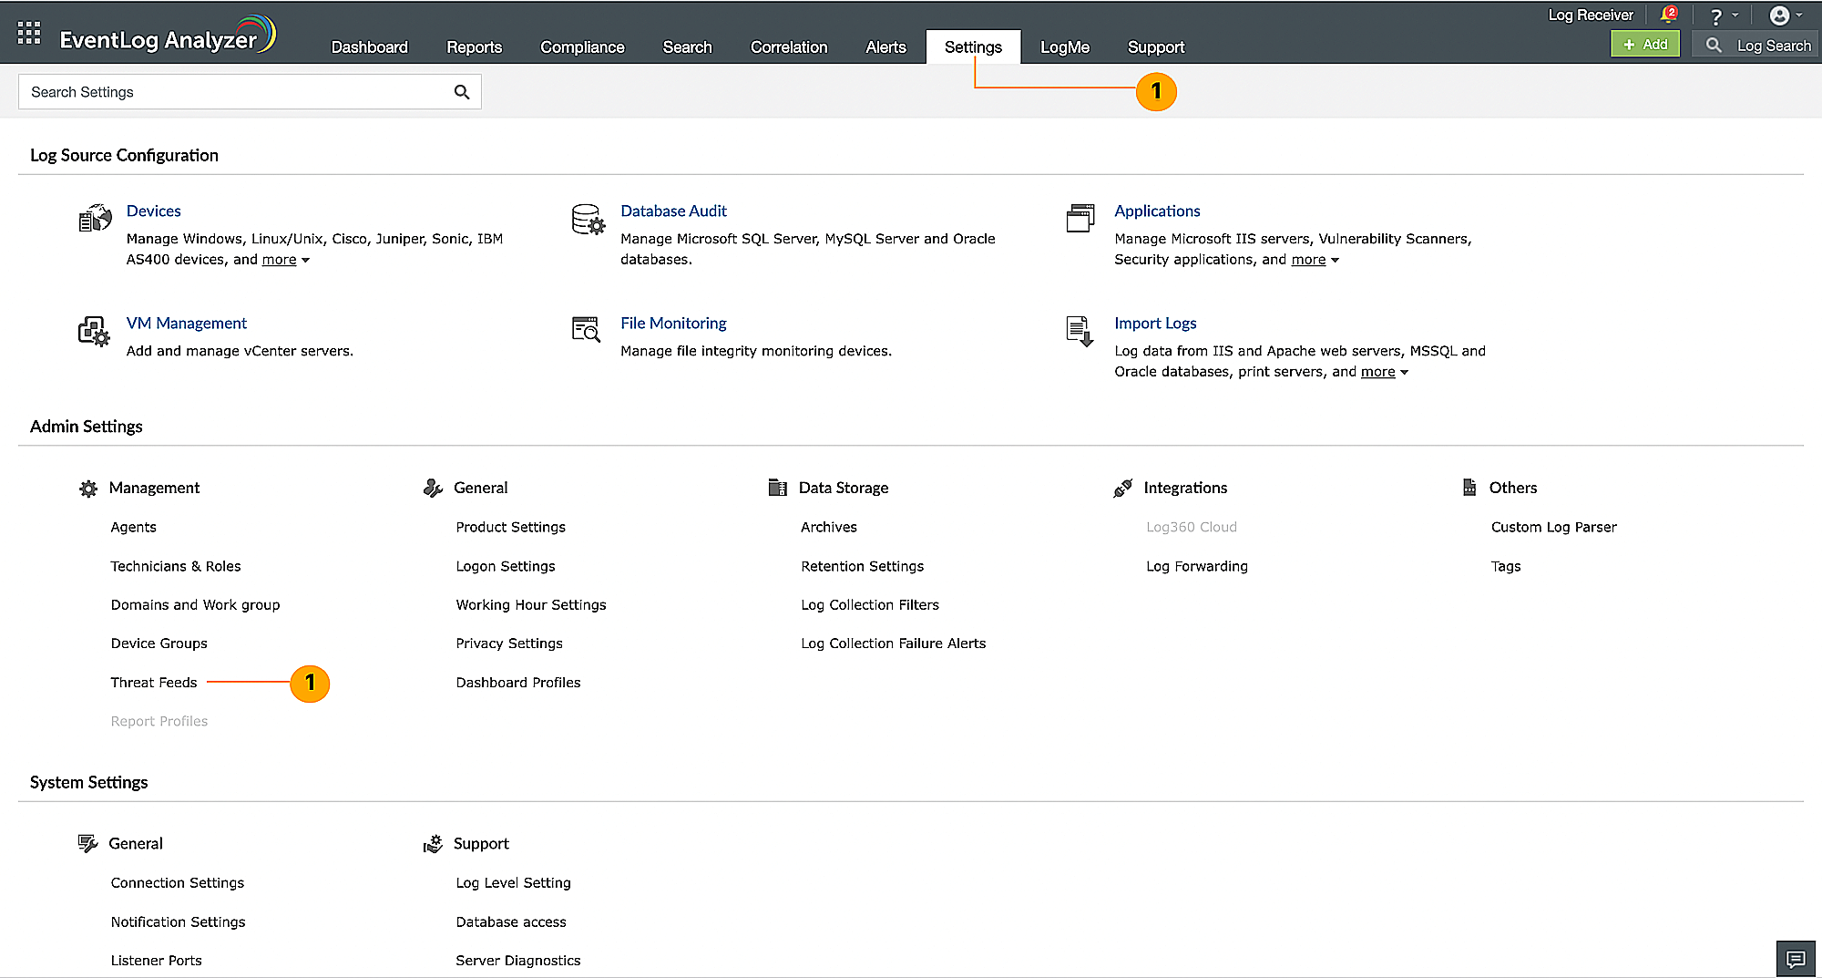This screenshot has width=1822, height=978.
Task: Click the VM Management icon
Action: 94,331
